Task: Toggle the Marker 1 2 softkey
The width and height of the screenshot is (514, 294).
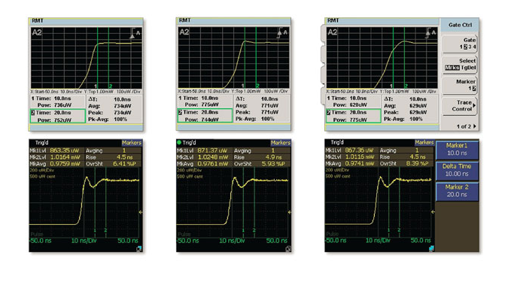Action: point(459,85)
